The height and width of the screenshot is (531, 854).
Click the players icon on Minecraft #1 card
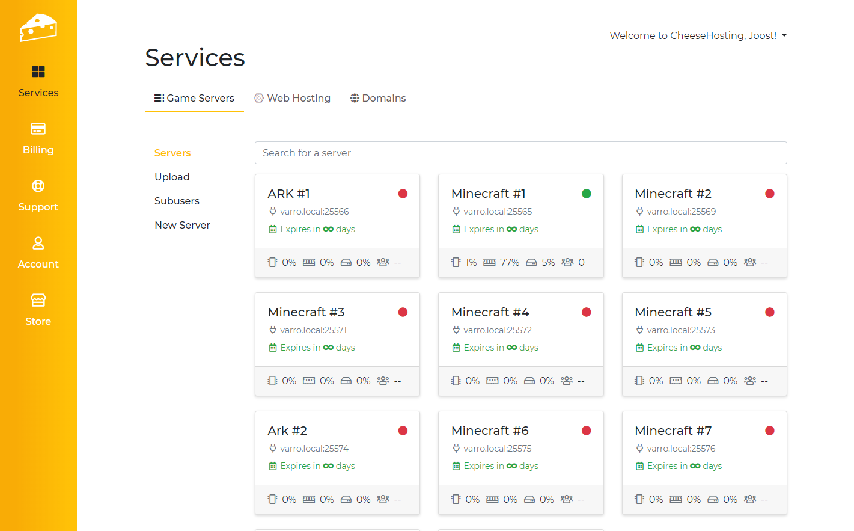tap(567, 262)
